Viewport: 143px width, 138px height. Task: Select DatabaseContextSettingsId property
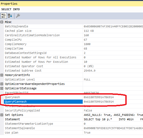tap(26, 53)
